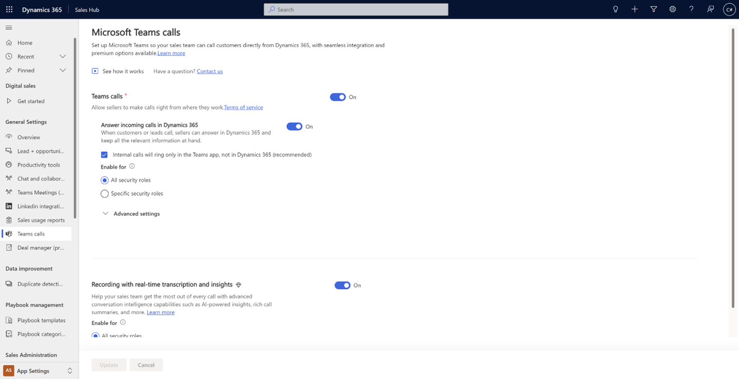Open Playbook templates label in sidebar

tap(41, 320)
